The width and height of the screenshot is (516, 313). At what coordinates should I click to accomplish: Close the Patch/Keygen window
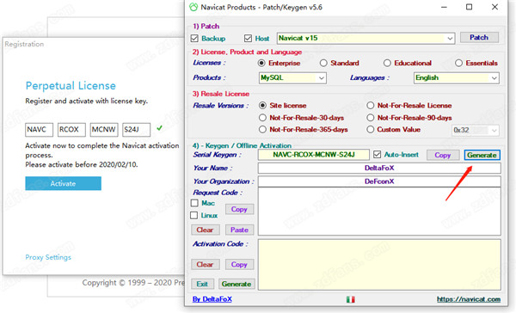point(494,7)
